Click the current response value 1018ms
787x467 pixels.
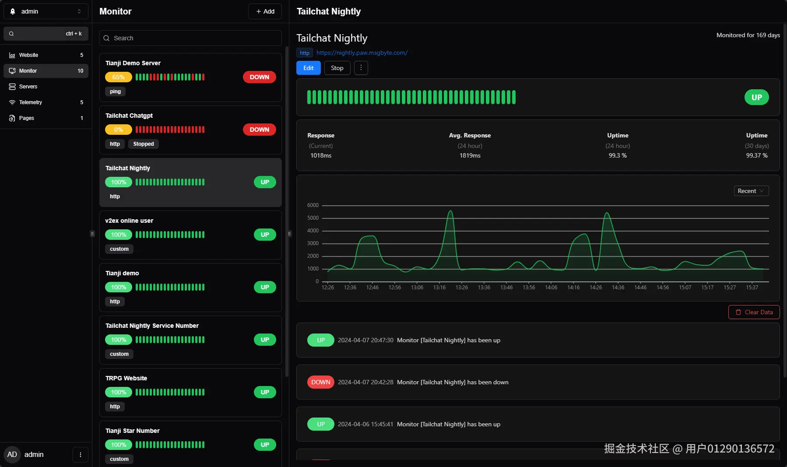[x=321, y=155]
